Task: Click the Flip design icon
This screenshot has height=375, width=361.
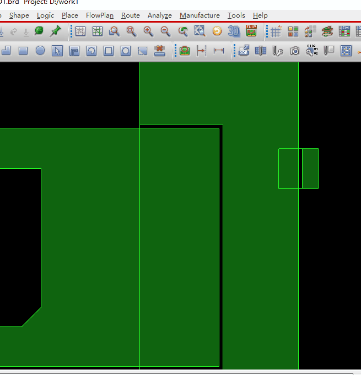Action: (251, 31)
